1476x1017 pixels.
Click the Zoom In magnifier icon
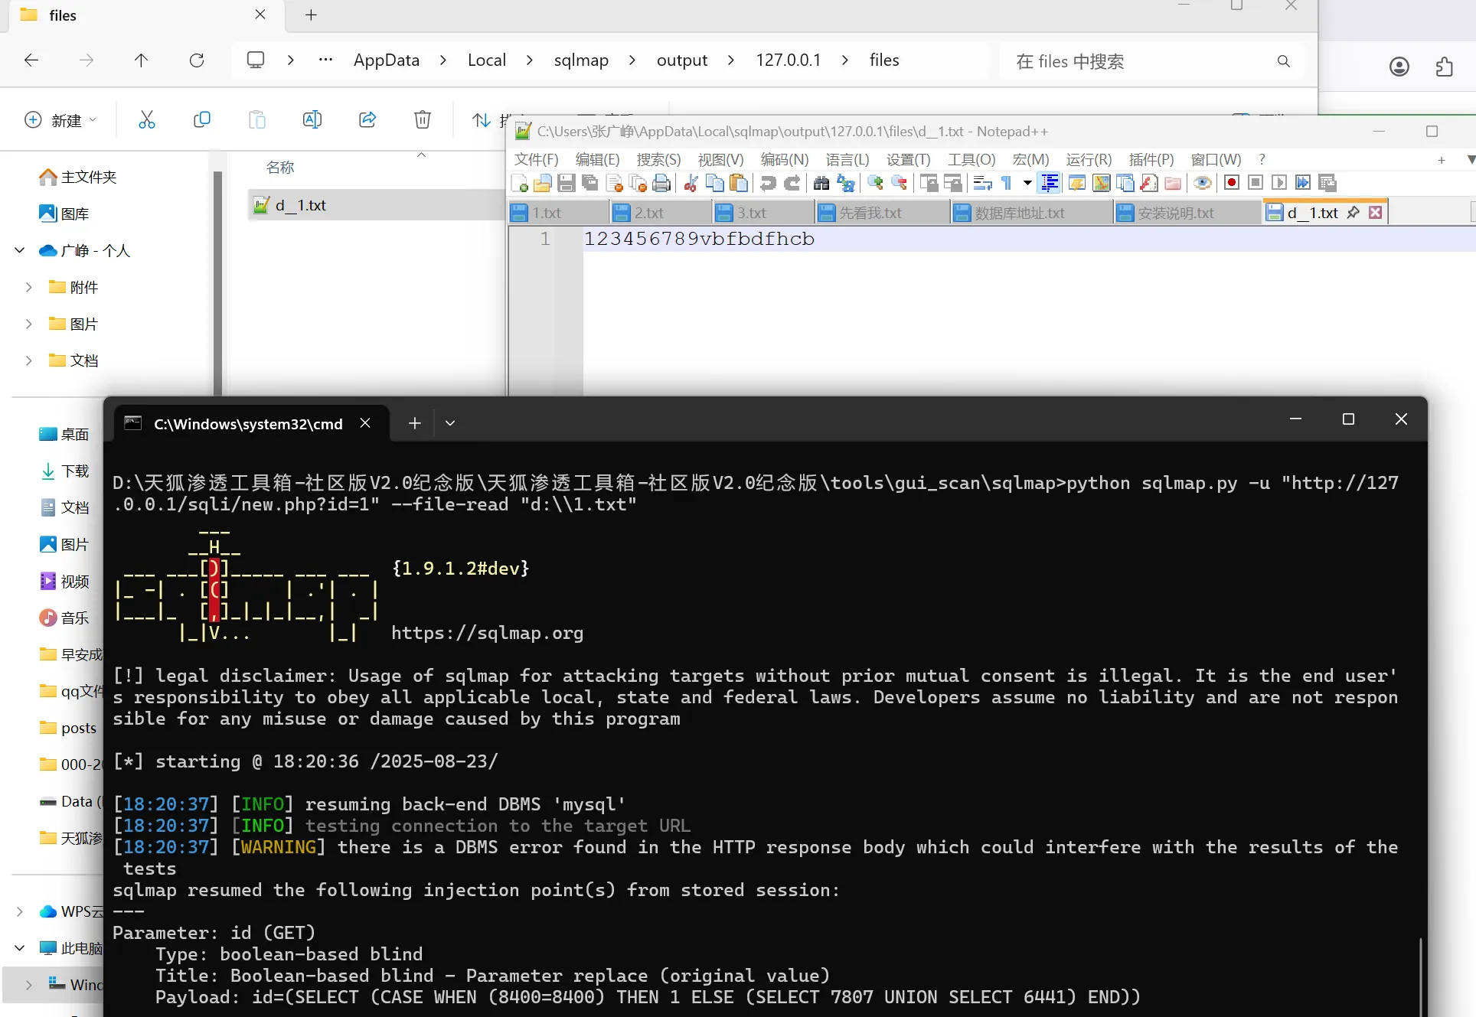coord(875,183)
